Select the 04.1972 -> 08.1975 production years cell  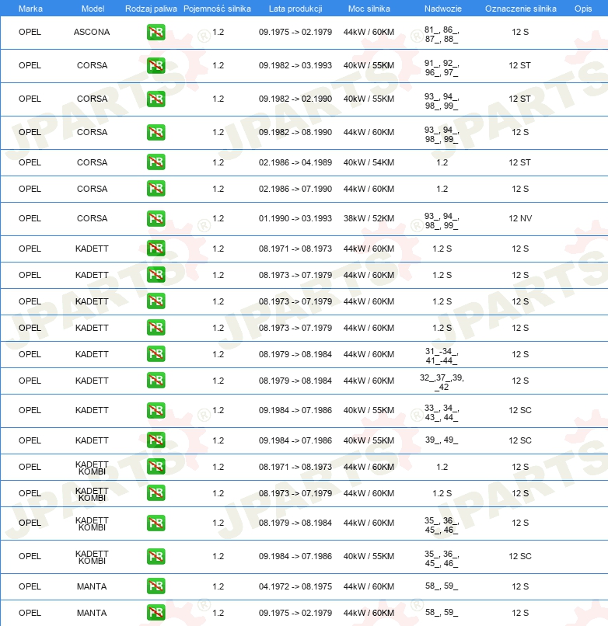(x=295, y=586)
